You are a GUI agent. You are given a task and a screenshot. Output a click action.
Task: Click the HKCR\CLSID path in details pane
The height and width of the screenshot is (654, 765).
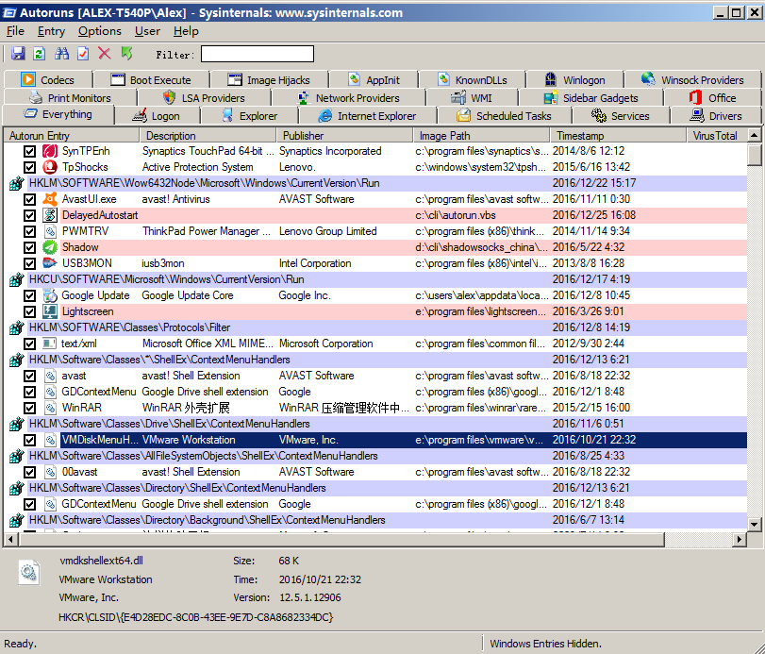click(195, 617)
